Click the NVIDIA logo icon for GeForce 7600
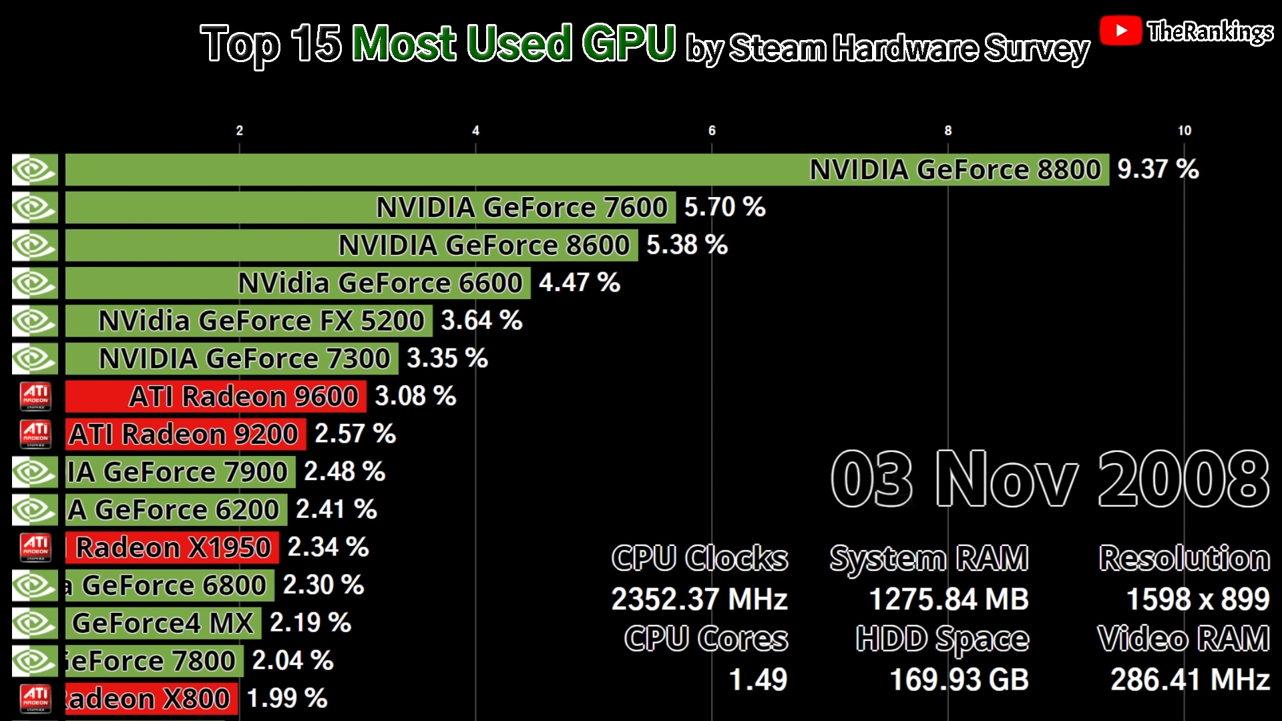 (x=35, y=208)
